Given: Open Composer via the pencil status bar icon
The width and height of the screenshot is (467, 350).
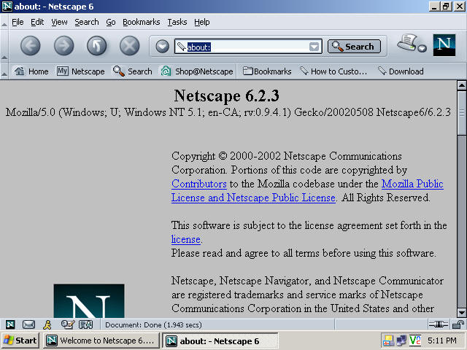Looking at the screenshot, I should (x=67, y=324).
